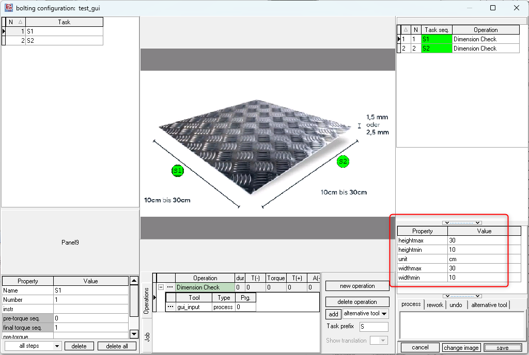The height and width of the screenshot is (355, 529).
Task: Click process type cell
Action: tap(224, 307)
